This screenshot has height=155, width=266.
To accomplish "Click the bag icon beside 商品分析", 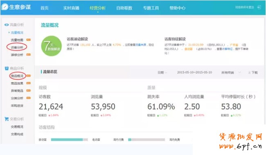I will point(7,68).
